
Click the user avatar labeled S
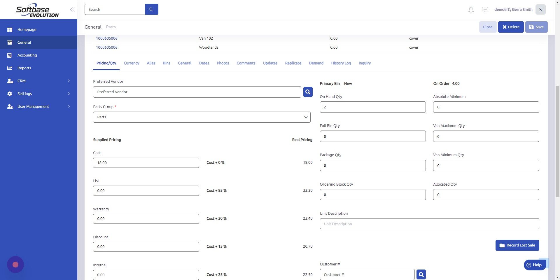(x=540, y=9)
